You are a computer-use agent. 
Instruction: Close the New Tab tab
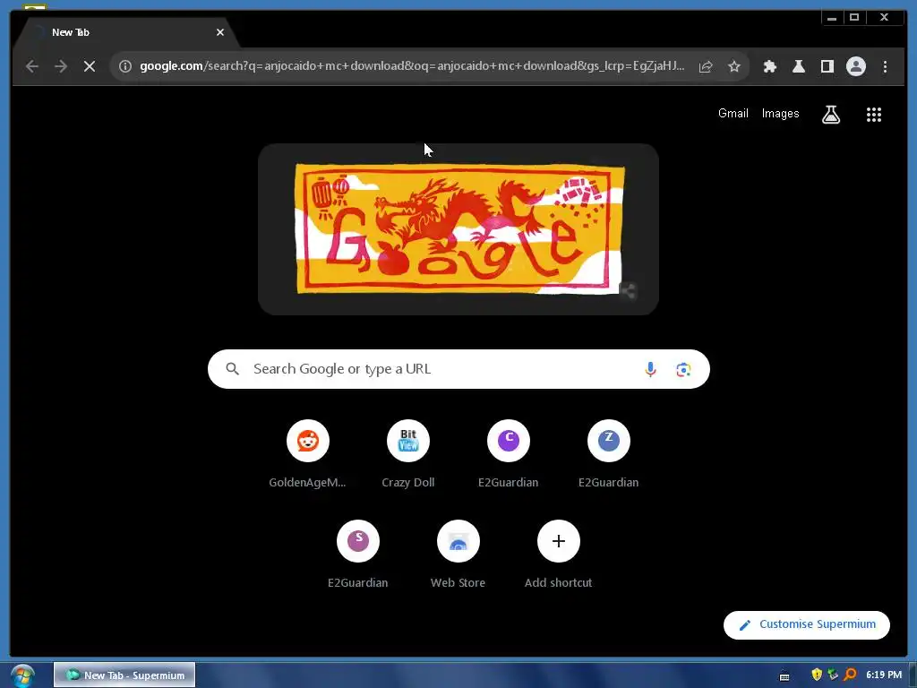point(220,33)
